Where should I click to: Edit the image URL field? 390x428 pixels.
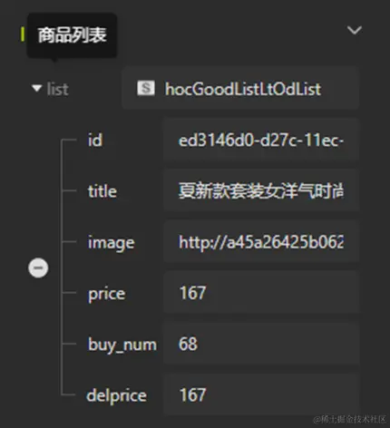point(261,242)
